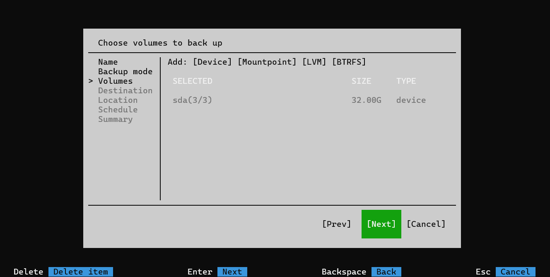Click the Back shortcut hint
This screenshot has height=277, width=550.
click(386, 272)
